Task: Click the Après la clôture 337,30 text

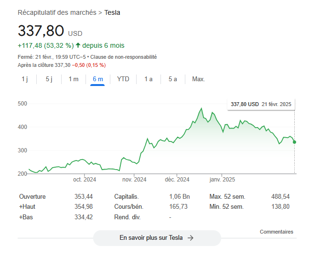Action: [44, 65]
